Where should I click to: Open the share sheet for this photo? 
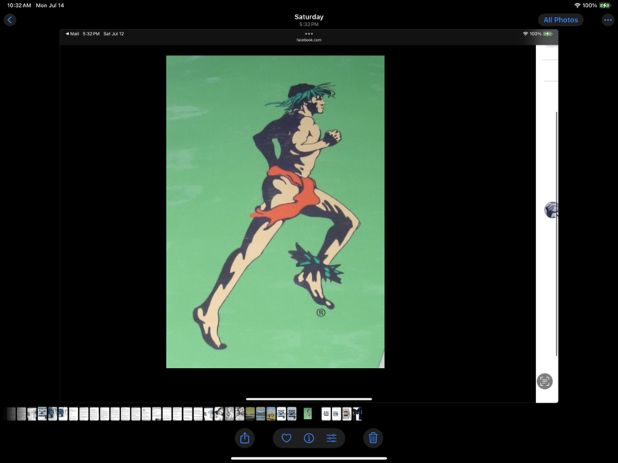pyautogui.click(x=245, y=438)
